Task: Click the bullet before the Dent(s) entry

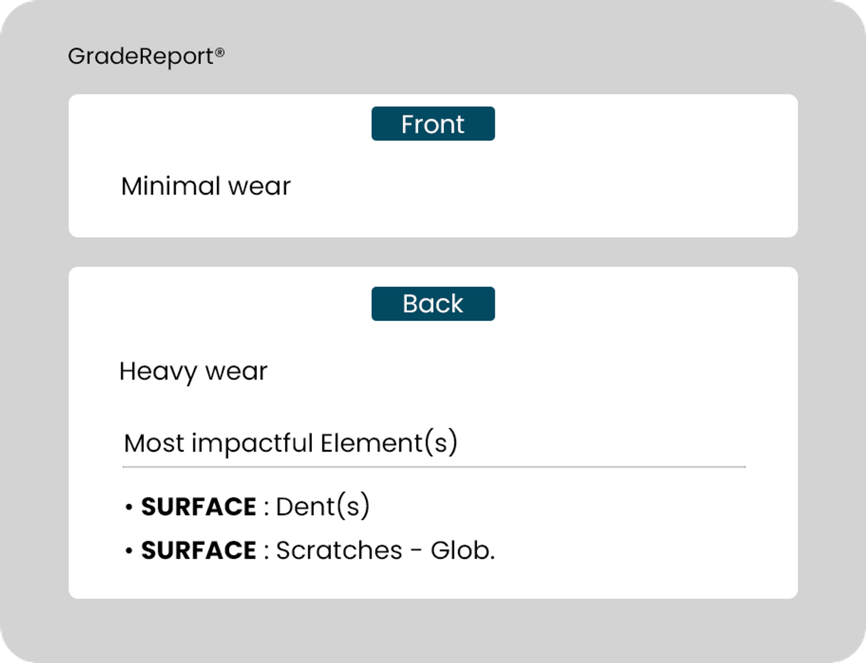Action: click(x=129, y=507)
